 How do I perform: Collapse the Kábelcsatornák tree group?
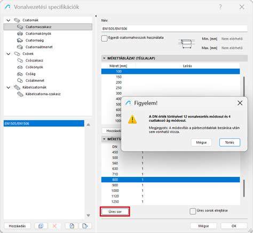9,87
